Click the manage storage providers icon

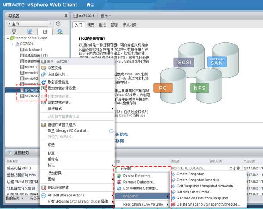[44, 125]
